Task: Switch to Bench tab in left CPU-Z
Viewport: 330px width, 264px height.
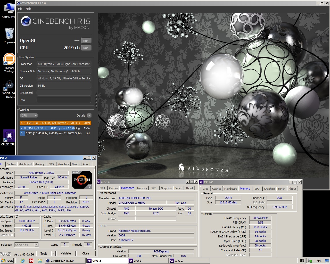Action: (76, 164)
